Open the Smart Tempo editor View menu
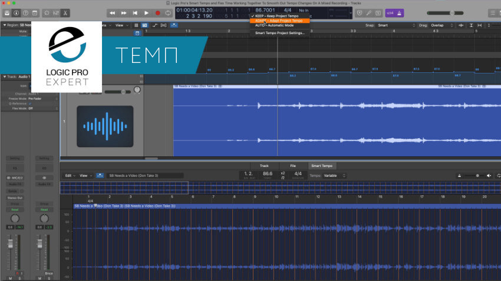The height and width of the screenshot is (281, 501). point(85,176)
